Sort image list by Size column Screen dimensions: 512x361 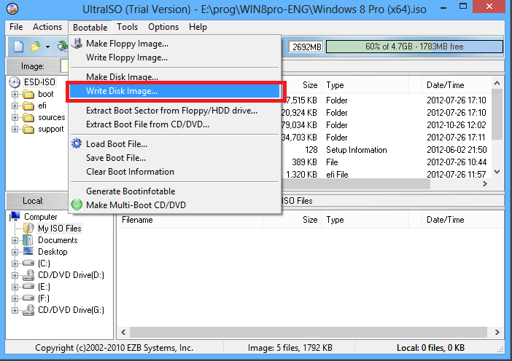tap(301, 85)
